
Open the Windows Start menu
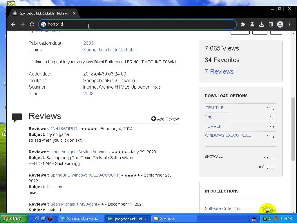coord(14,219)
